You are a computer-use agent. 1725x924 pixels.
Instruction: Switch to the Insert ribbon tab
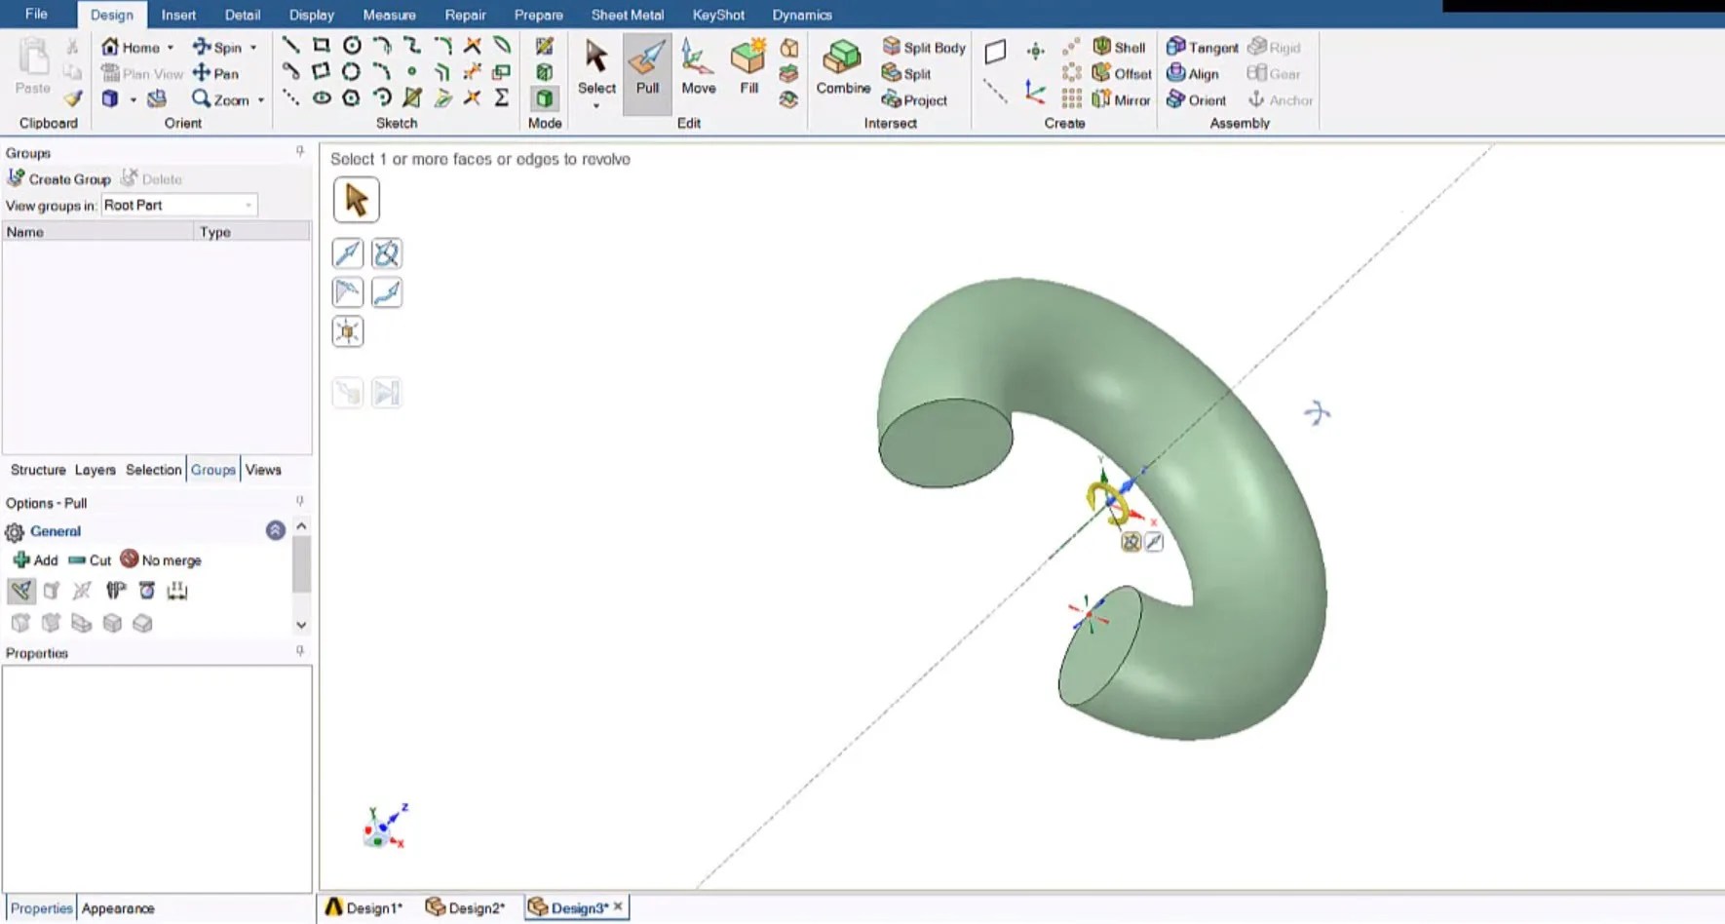178,15
